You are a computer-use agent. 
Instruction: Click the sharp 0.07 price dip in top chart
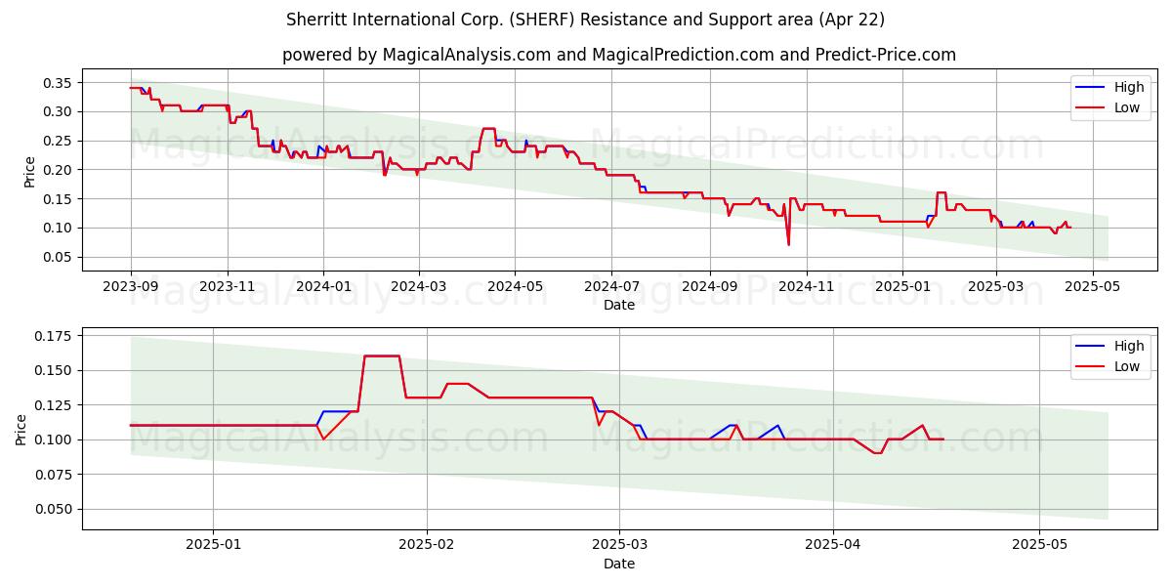coord(788,243)
